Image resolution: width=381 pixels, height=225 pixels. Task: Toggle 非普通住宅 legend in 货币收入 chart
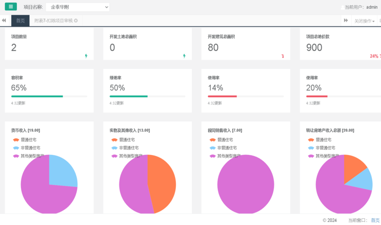(26, 148)
